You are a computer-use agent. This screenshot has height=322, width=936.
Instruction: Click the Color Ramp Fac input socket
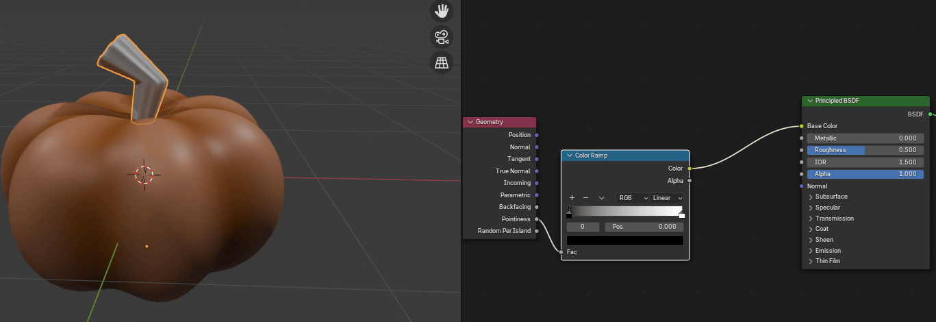(x=561, y=252)
